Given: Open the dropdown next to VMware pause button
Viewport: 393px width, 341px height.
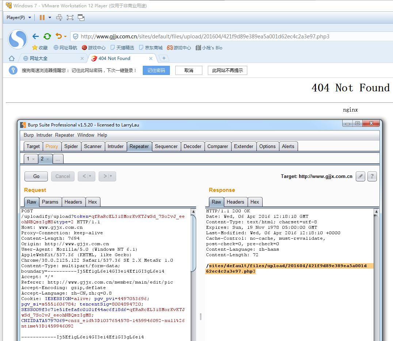Looking at the screenshot, I should [50, 17].
